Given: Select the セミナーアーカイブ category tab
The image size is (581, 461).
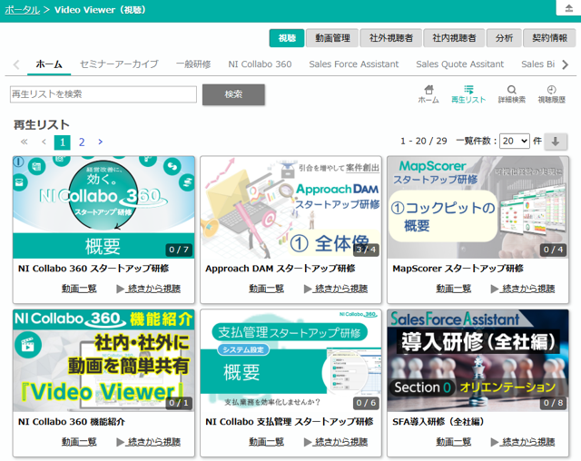Looking at the screenshot, I should pos(119,64).
